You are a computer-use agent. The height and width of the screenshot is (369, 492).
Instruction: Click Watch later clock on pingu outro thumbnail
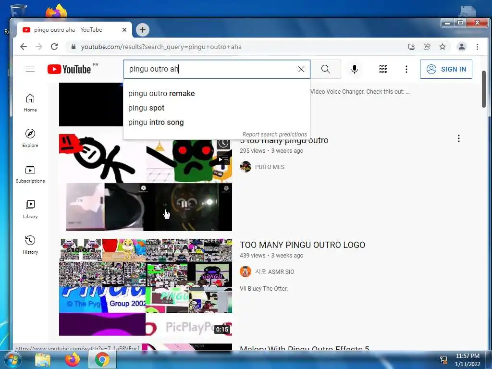pyautogui.click(x=223, y=144)
